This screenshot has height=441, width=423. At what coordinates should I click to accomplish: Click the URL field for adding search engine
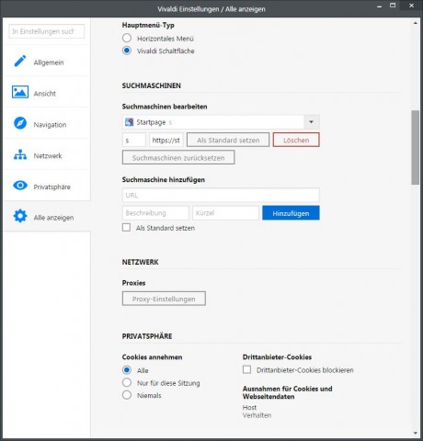[x=221, y=195]
